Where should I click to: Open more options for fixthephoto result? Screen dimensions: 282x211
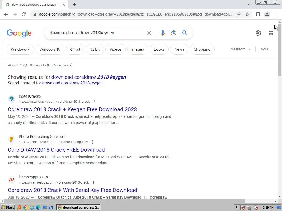[x=93, y=142]
